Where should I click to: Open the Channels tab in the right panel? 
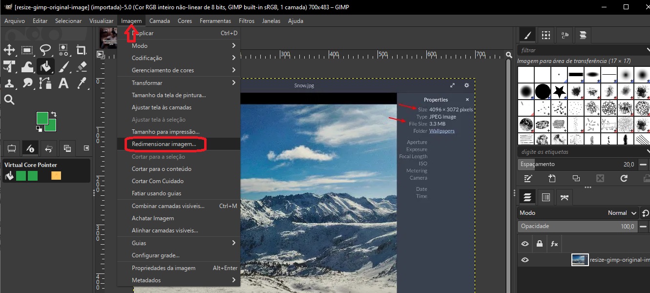point(545,197)
